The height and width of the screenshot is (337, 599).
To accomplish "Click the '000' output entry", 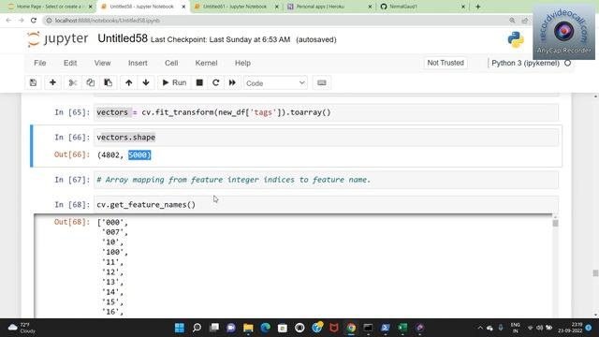I will coord(112,223).
